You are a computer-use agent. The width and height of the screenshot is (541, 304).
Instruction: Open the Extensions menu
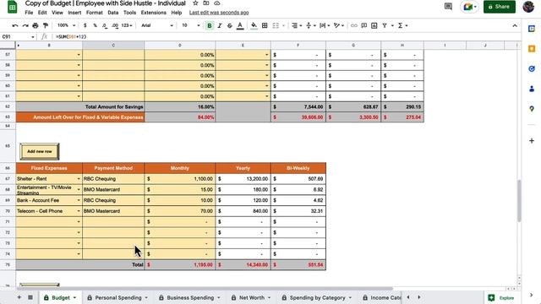pos(154,13)
